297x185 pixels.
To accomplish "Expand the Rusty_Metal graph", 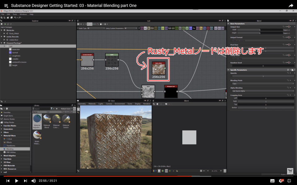I will tap(4, 33).
